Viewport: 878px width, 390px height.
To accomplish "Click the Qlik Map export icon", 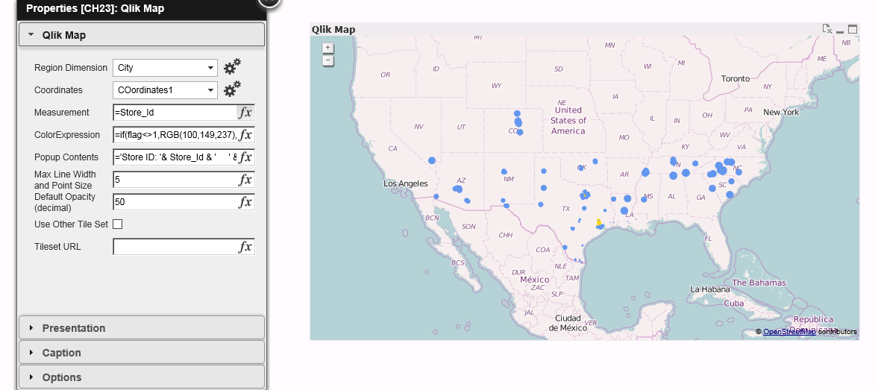I will 827,29.
